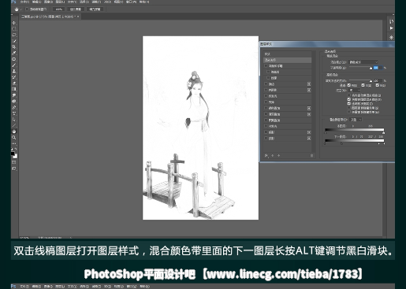Open the blend mode dropdown
This screenshot has width=406, height=289.
pyautogui.click(x=363, y=62)
